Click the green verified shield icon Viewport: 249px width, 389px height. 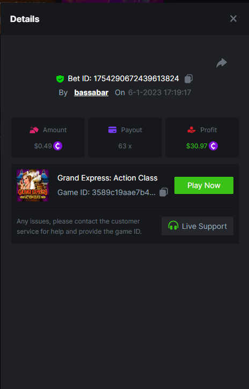(60, 79)
